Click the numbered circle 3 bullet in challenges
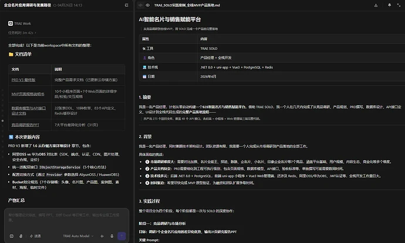The image size is (405, 243). tap(147, 176)
